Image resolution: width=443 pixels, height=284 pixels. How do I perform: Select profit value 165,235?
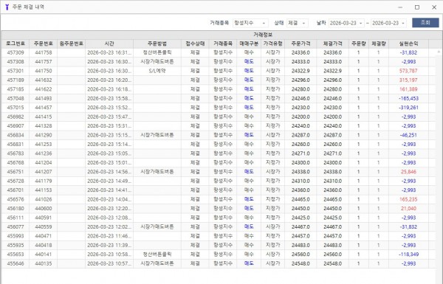pos(408,199)
